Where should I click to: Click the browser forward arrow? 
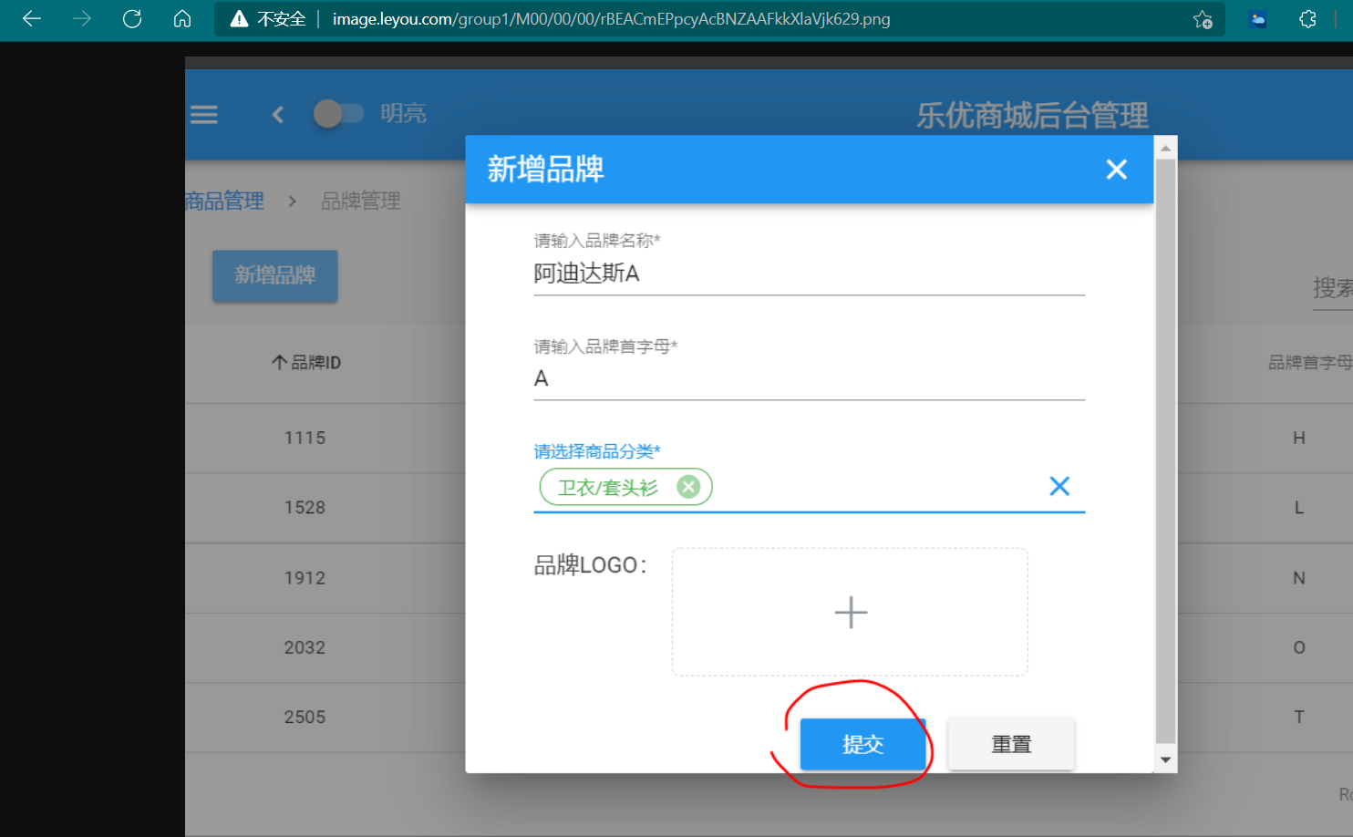[82, 19]
